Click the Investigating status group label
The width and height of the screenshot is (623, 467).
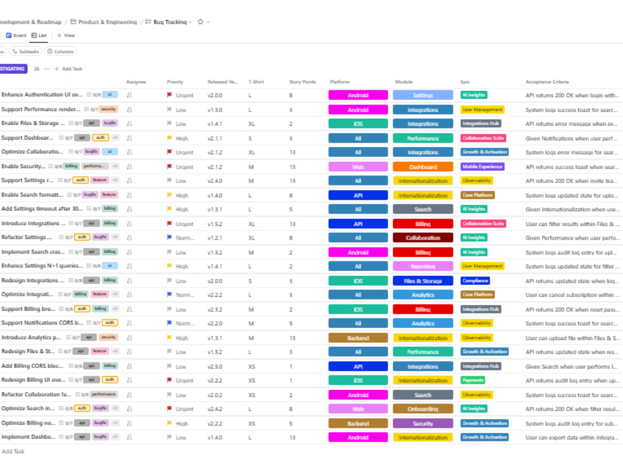(x=12, y=68)
